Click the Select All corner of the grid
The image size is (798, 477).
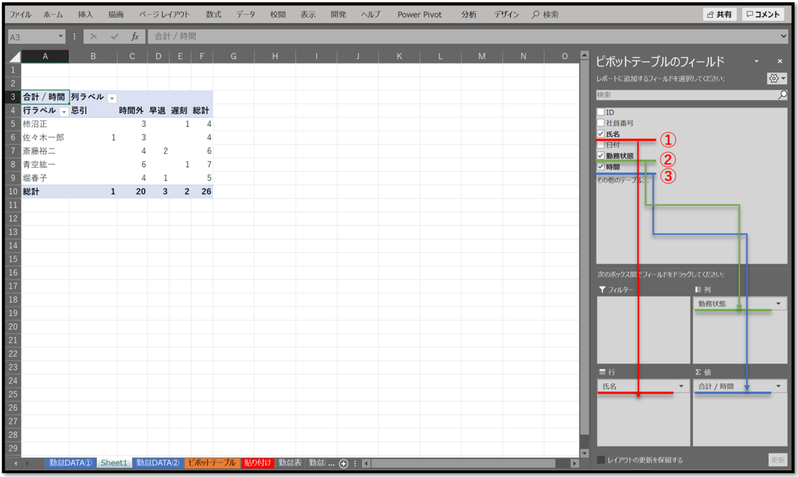point(13,57)
